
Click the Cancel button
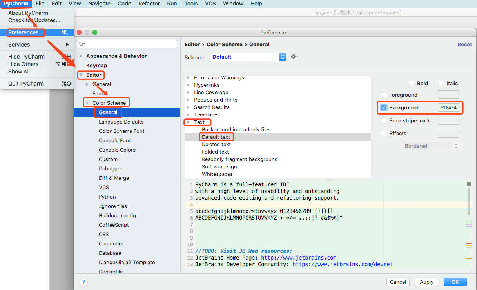398,282
